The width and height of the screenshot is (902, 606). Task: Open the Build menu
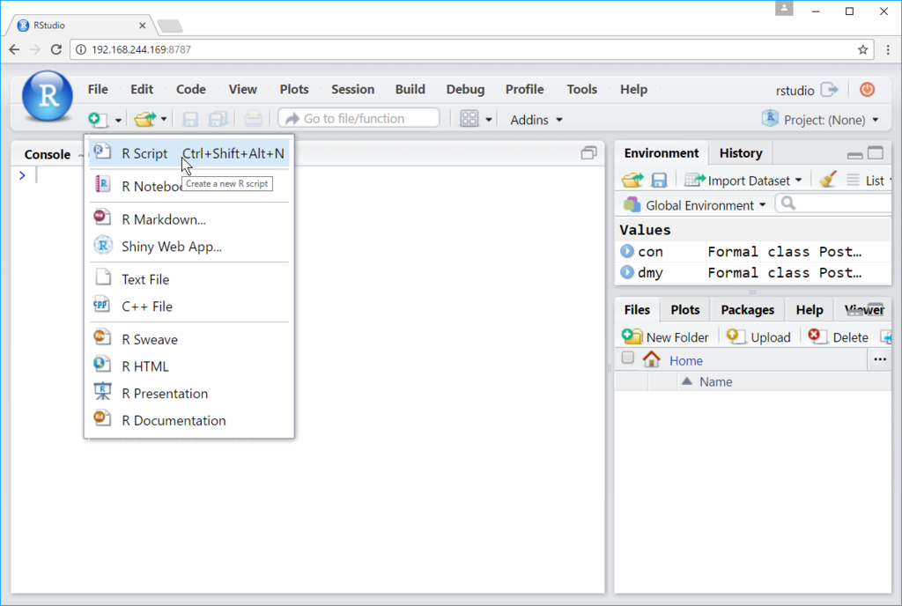pos(410,89)
